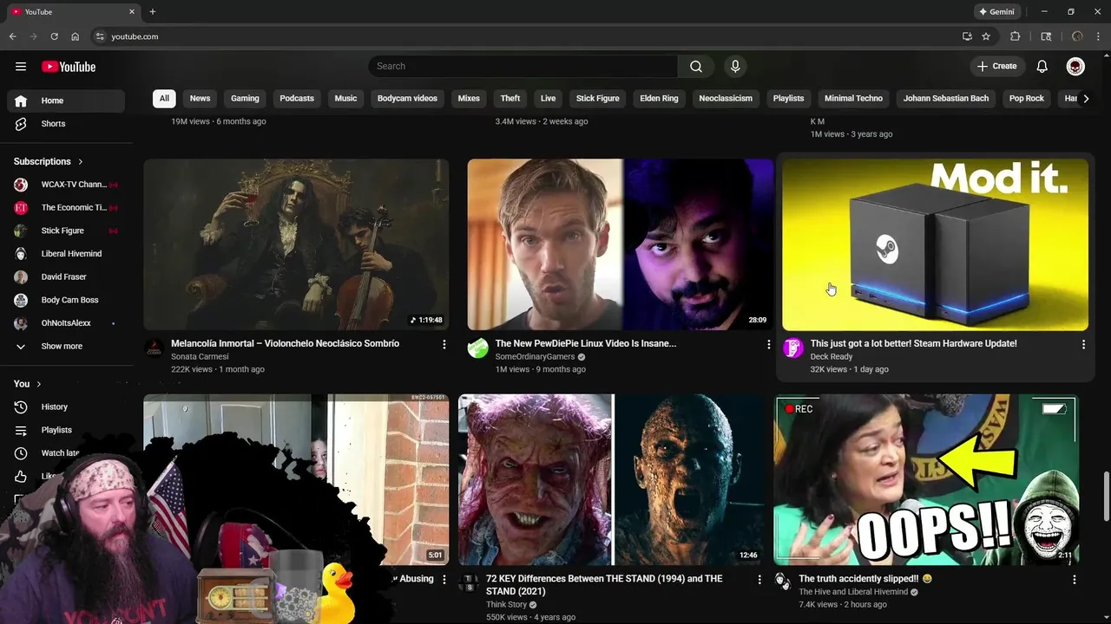Open The Economic Times subscription
Screen dimensions: 1111x624
tap(66, 208)
